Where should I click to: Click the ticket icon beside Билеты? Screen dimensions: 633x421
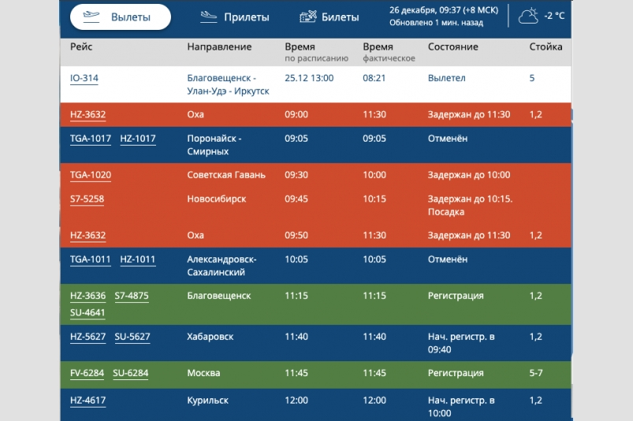pos(308,17)
